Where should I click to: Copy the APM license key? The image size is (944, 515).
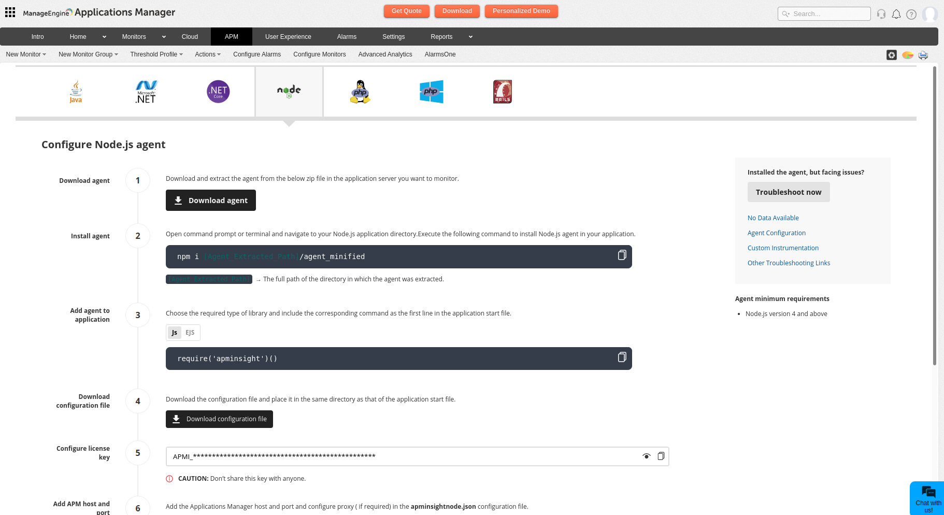coord(661,456)
